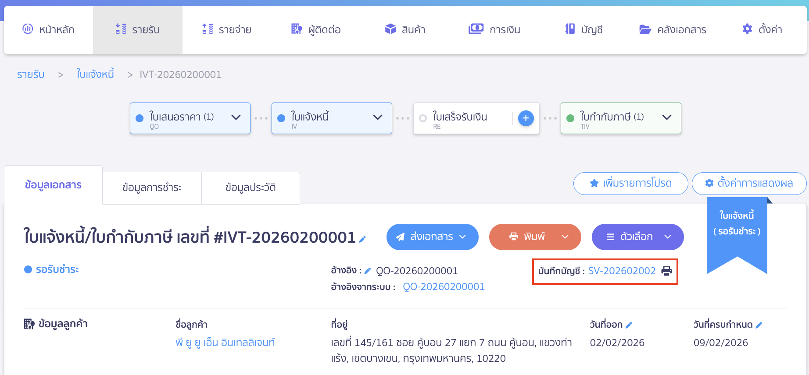The image size is (809, 375).
Task: Open the ส่งเอกสาร send document dropdown
Action: [432, 237]
